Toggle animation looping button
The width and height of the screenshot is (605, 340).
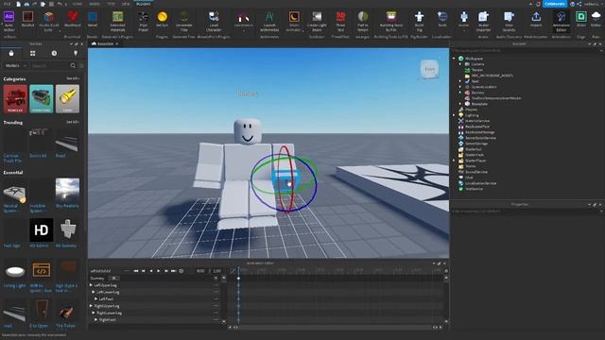[181, 271]
